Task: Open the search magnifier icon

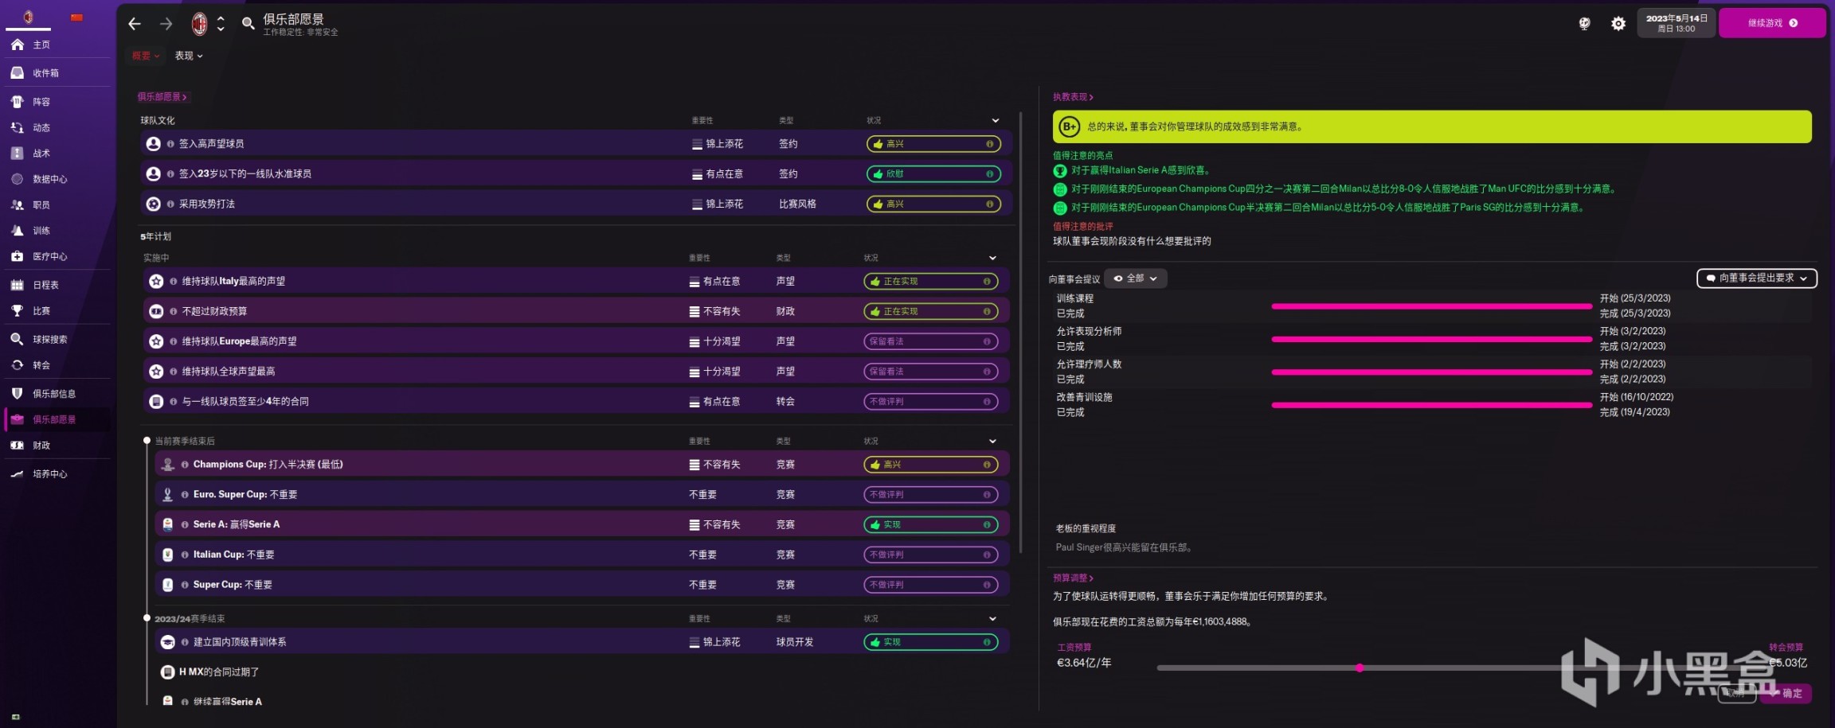Action: click(248, 24)
